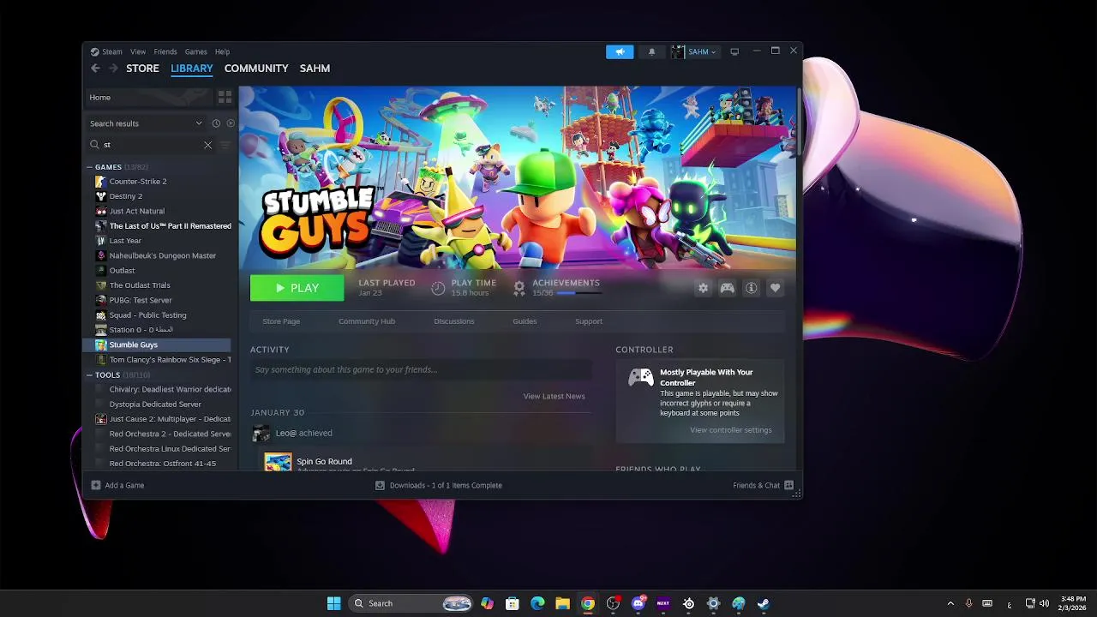Open Chrome from the taskbar
Image resolution: width=1097 pixels, height=617 pixels.
587,603
